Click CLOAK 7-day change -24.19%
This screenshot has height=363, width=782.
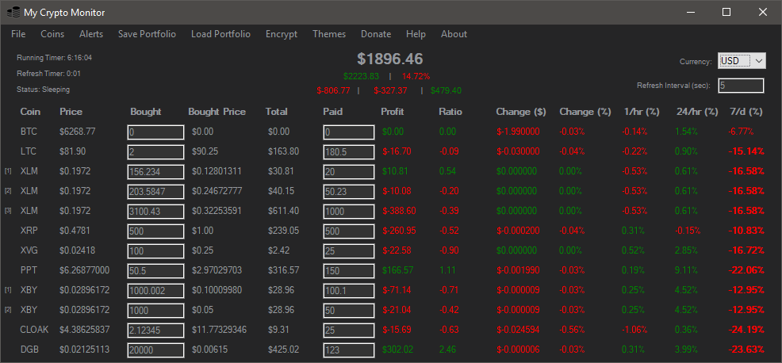coord(746,330)
